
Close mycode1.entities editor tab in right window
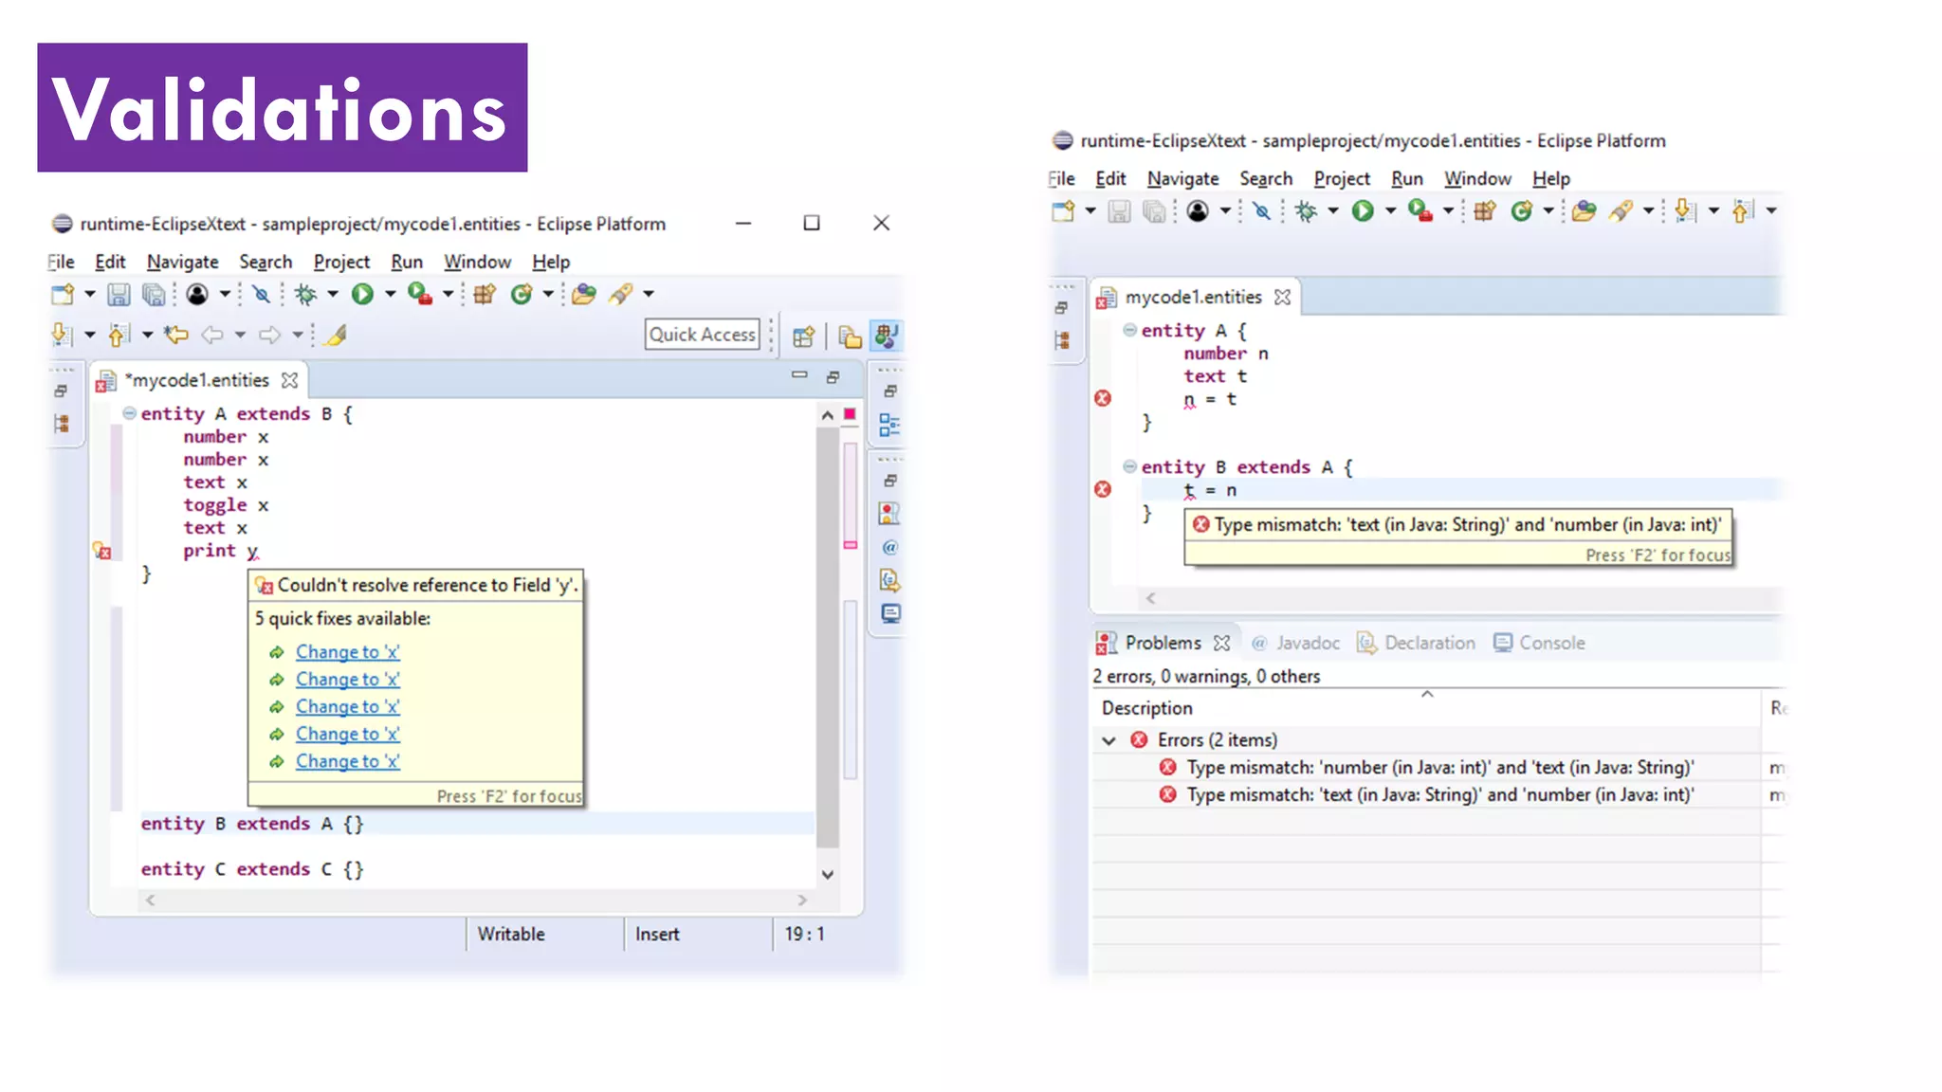pyautogui.click(x=1282, y=297)
